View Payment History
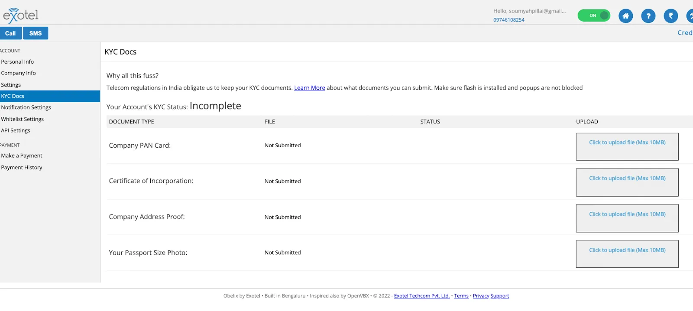The image size is (693, 311). 22,167
